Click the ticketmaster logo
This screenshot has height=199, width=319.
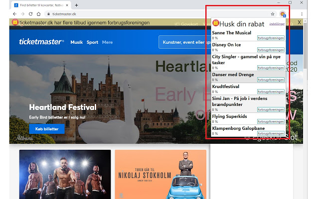41,42
